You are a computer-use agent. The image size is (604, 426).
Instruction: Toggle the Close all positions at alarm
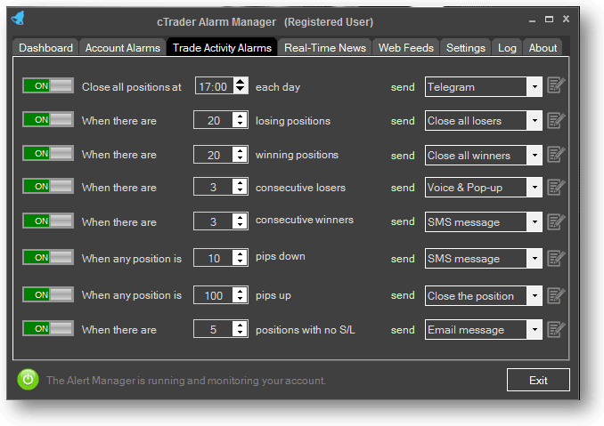pyautogui.click(x=48, y=85)
